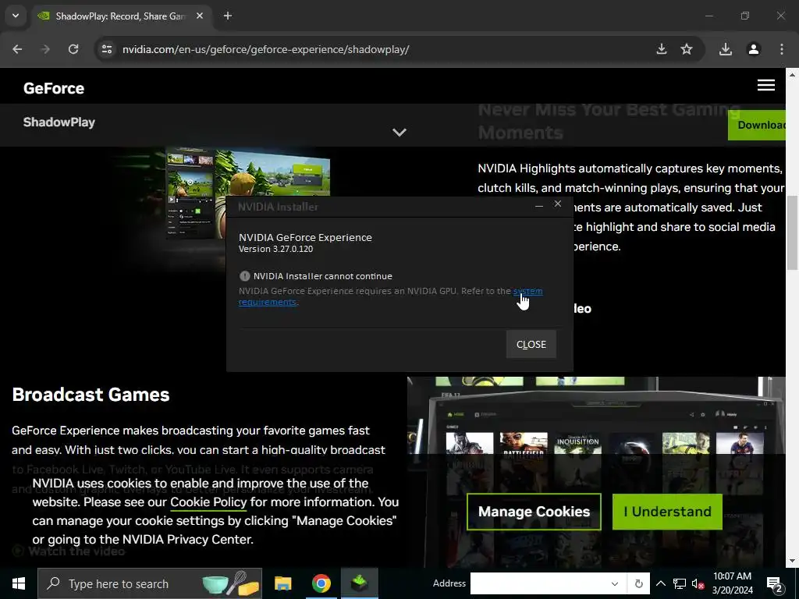Click the page vertical scrollbar thumb

(793, 232)
